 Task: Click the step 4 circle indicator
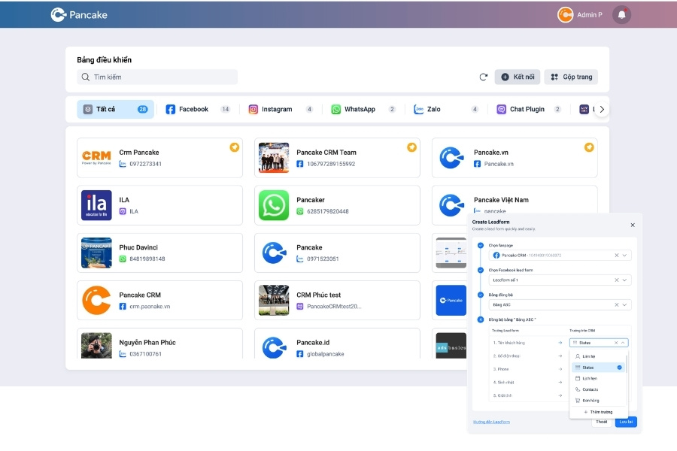click(x=481, y=319)
